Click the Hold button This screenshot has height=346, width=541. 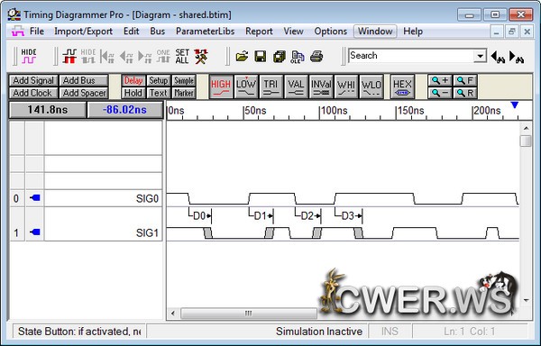133,93
